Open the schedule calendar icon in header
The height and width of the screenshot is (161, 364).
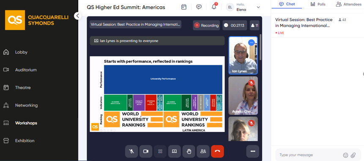point(184,7)
